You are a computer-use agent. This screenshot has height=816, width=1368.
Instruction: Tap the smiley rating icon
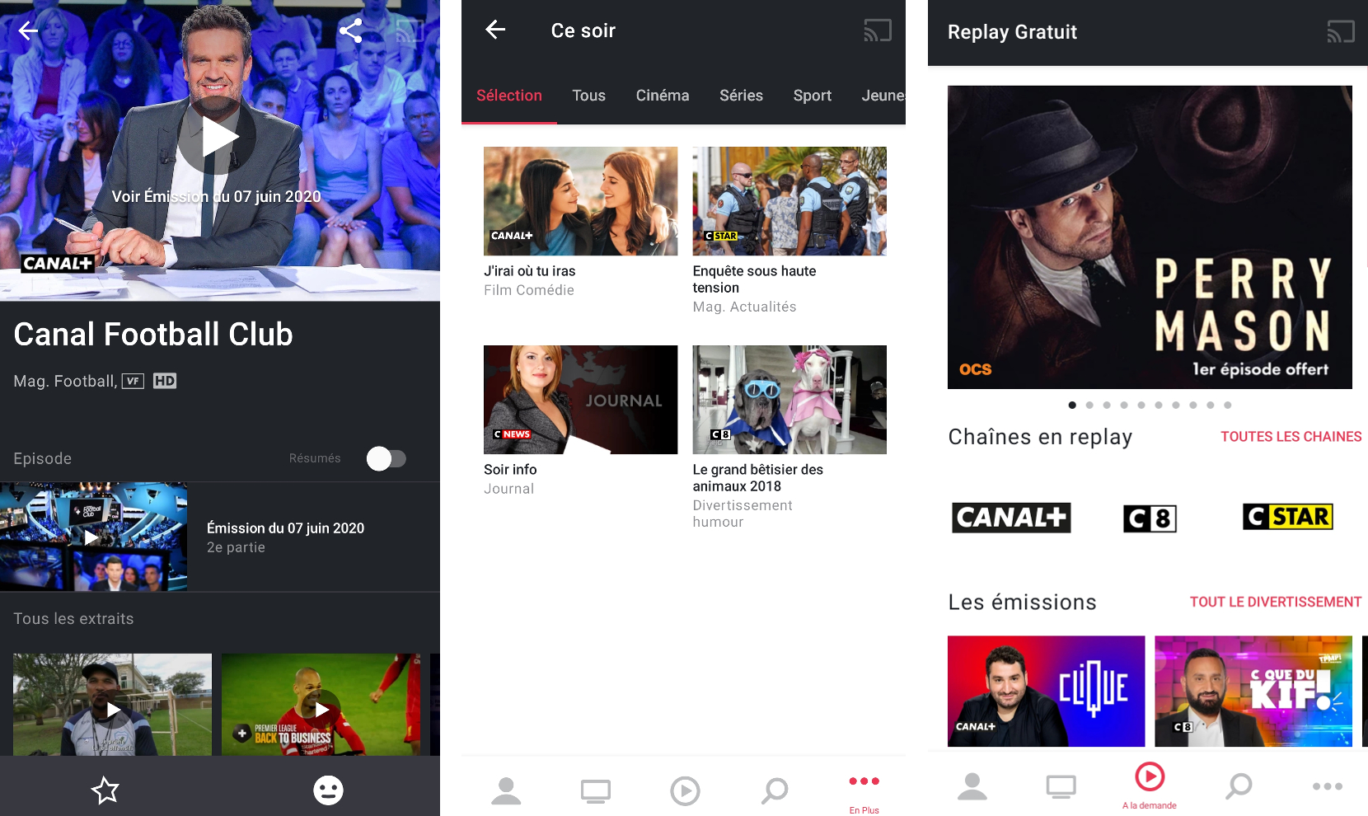328,790
